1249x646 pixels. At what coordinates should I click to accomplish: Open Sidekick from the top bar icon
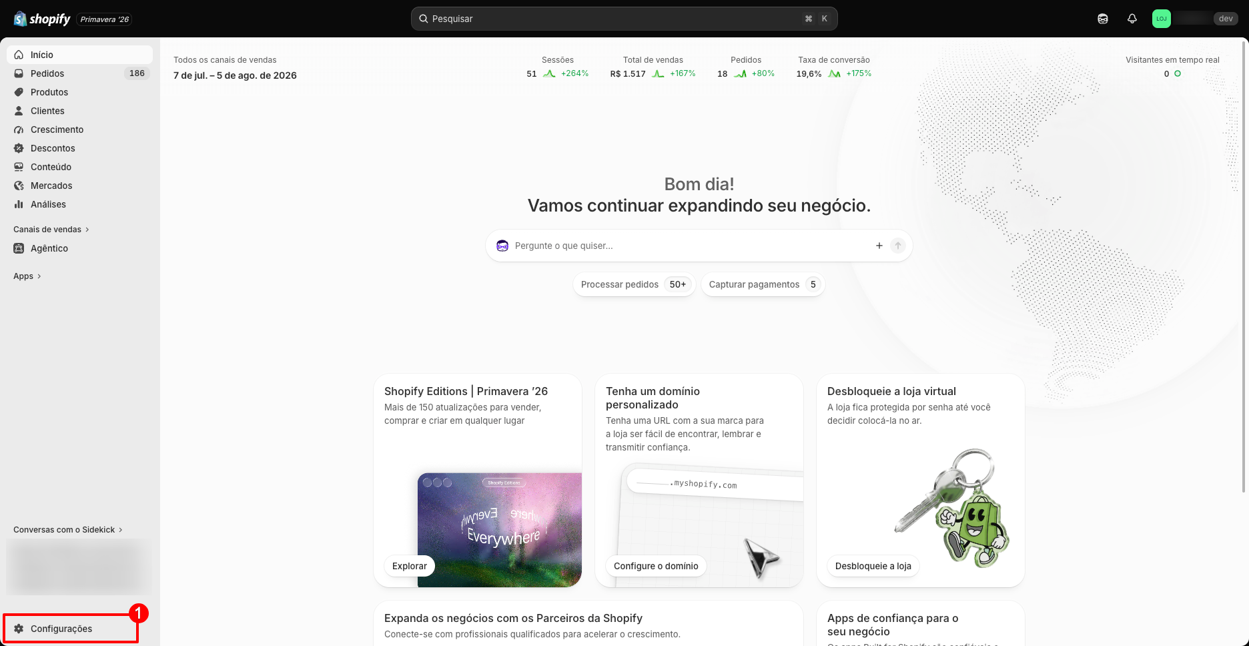[1103, 19]
